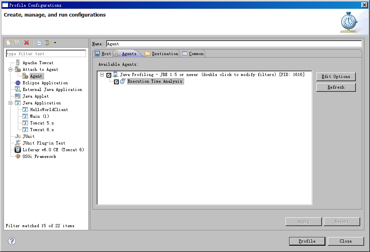The image size is (370, 252).
Task: Click the Name input field
Action: pyautogui.click(x=234, y=44)
